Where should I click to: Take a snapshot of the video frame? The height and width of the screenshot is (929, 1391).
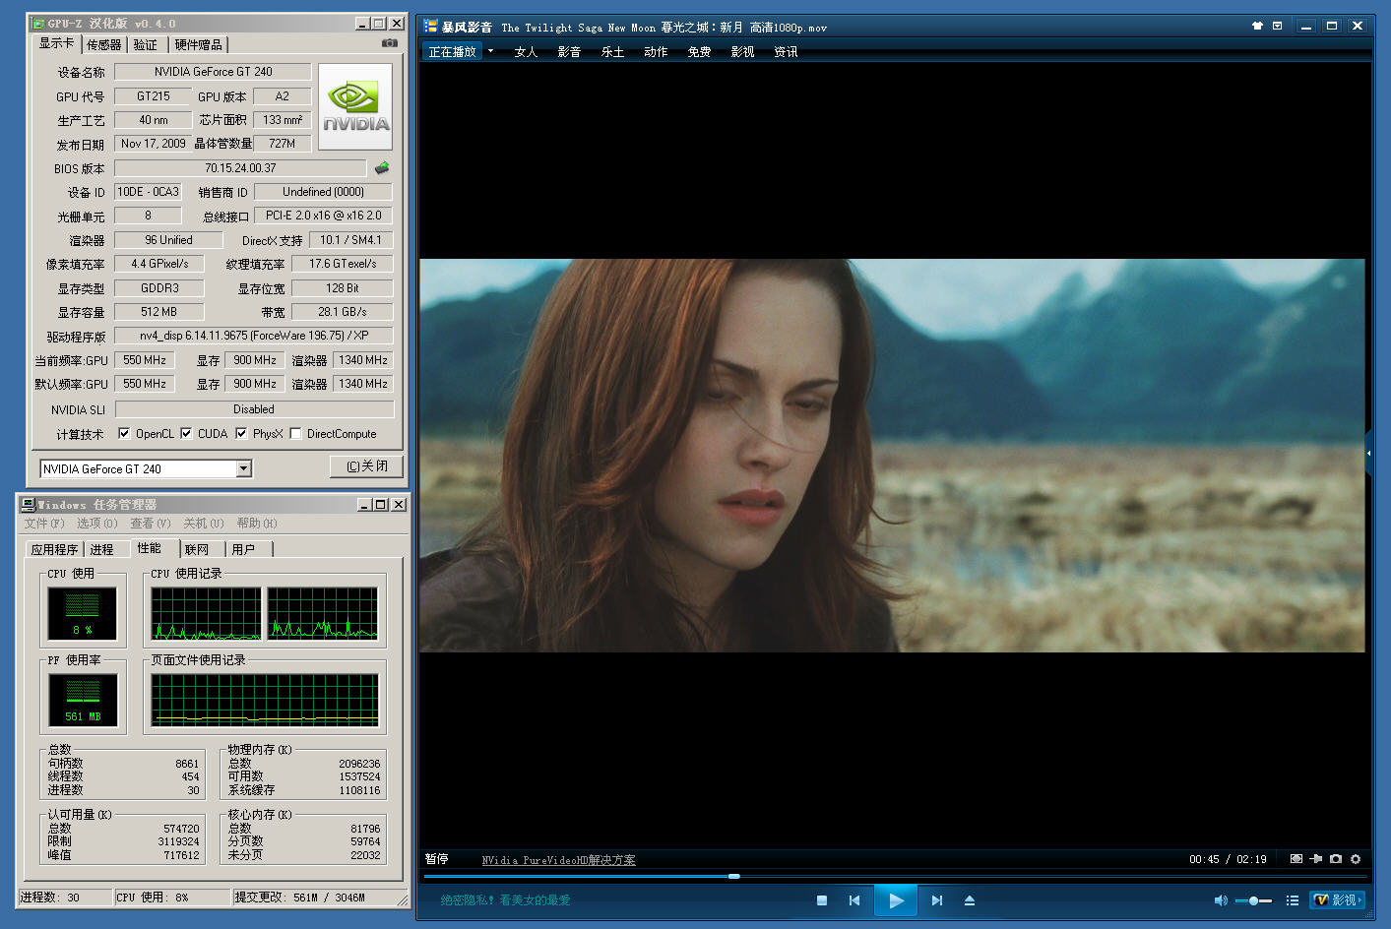1336,859
